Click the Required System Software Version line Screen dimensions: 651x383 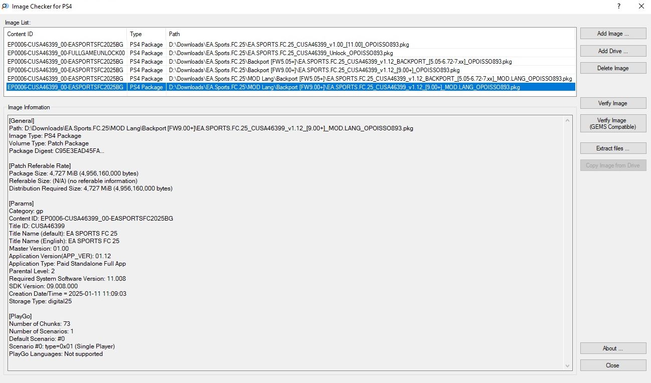(67, 279)
